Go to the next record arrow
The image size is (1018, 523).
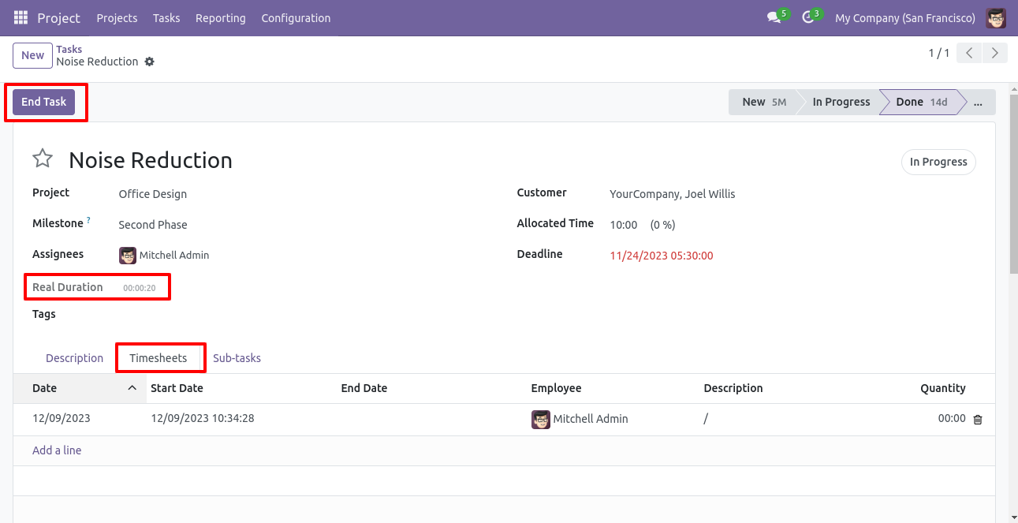995,53
